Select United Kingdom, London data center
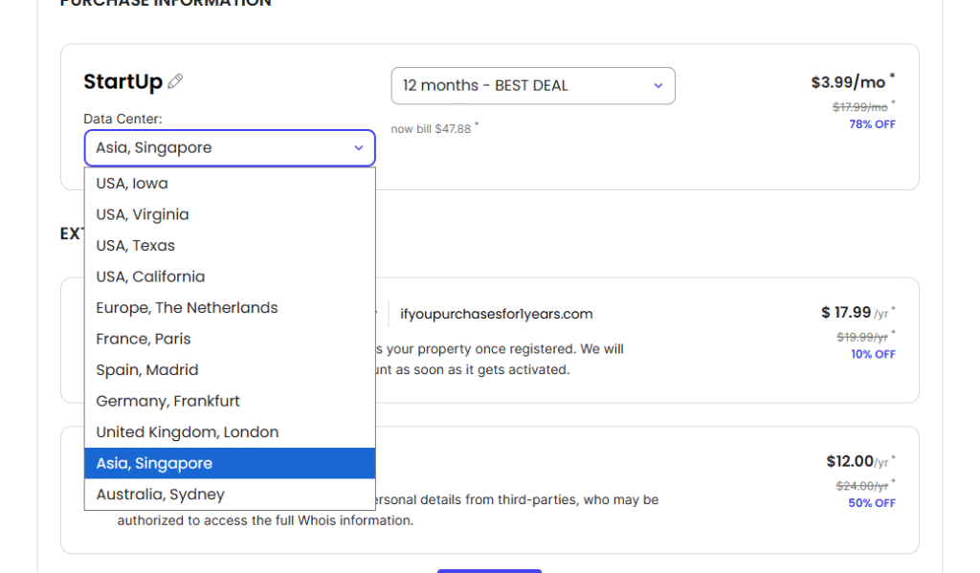Viewport: 980px width, 573px height. click(x=188, y=432)
